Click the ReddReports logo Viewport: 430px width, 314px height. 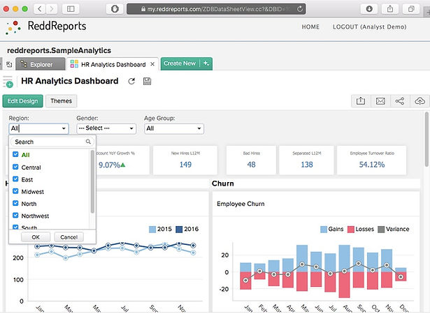[x=45, y=27]
